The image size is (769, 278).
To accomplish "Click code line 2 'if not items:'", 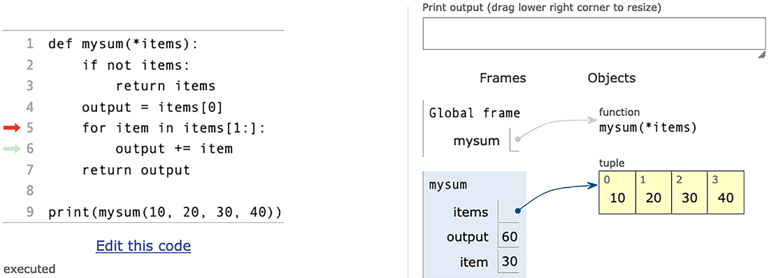I will (x=136, y=65).
